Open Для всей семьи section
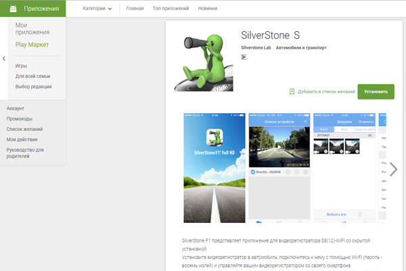Viewport: 406px width, 271px height. coord(32,77)
